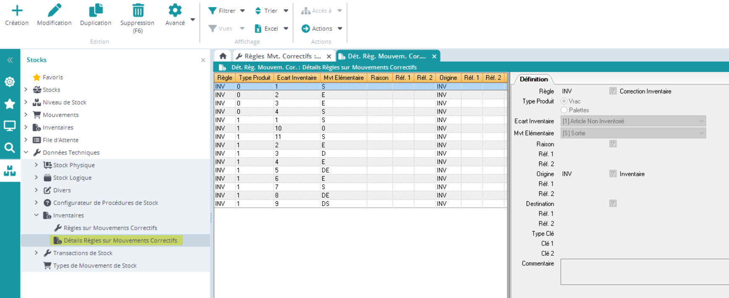Select the Palettes radio button

(564, 110)
